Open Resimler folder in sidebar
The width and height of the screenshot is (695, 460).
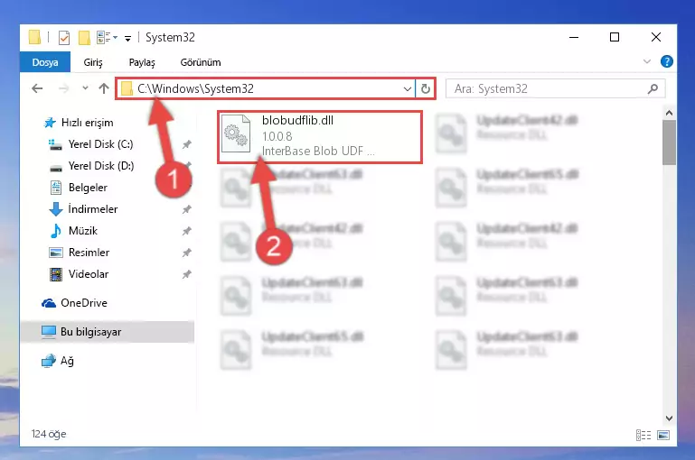[89, 253]
